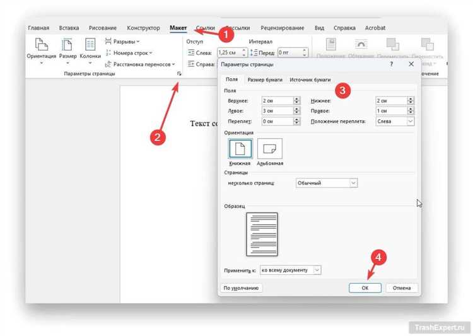Viewport: 473px width, 336px height.
Task: Open the Вид ribbon tab
Action: coord(319,28)
